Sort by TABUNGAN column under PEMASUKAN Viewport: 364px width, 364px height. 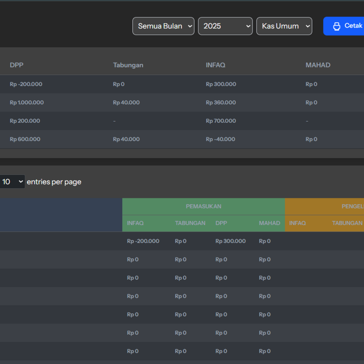[190, 223]
